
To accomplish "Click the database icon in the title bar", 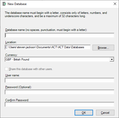I will tap(4, 4).
